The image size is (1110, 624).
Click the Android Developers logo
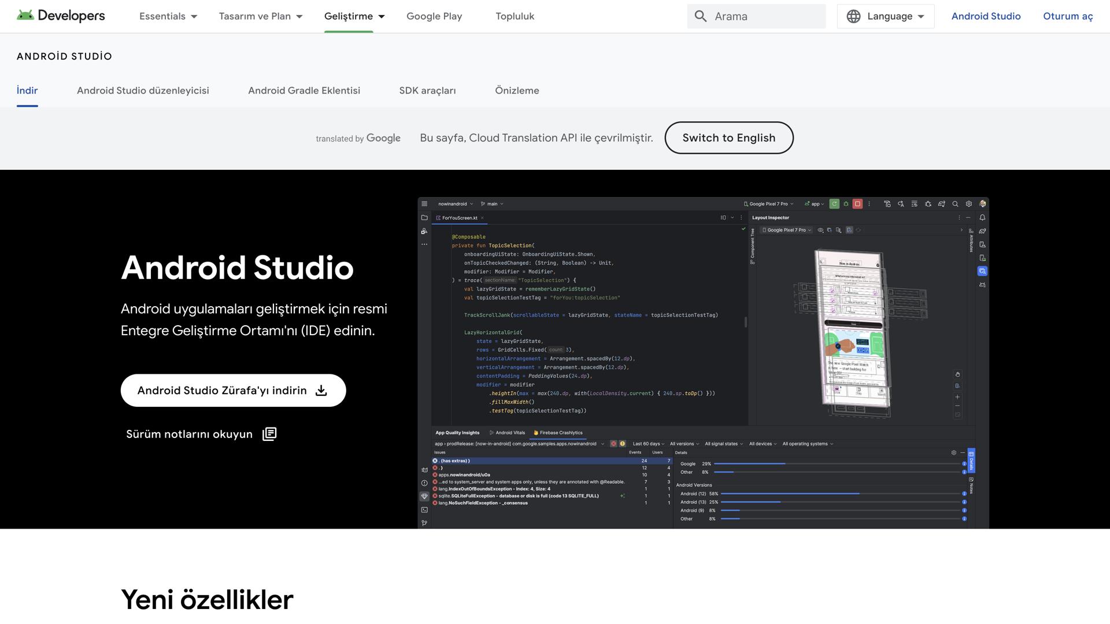tap(61, 16)
